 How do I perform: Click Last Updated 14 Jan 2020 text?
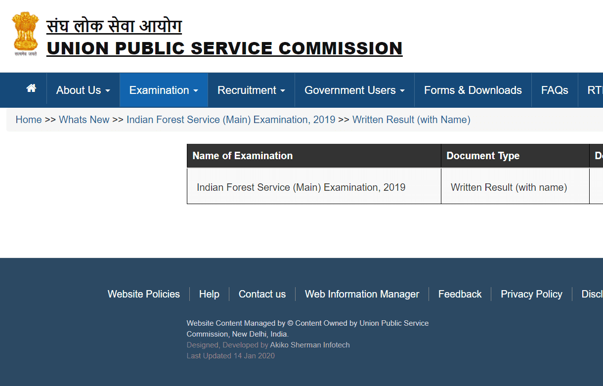click(x=231, y=356)
